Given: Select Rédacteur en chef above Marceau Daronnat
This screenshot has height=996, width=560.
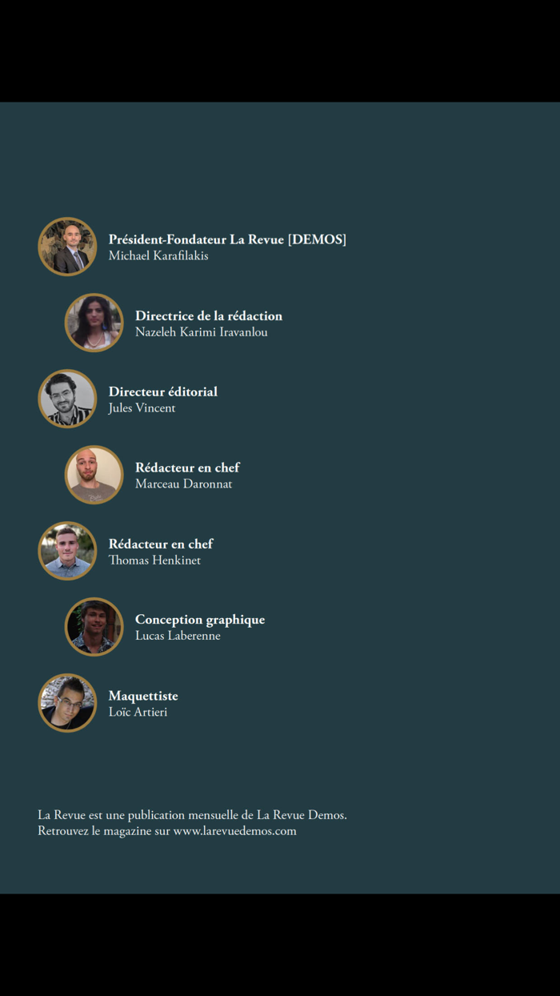Looking at the screenshot, I should pos(187,468).
